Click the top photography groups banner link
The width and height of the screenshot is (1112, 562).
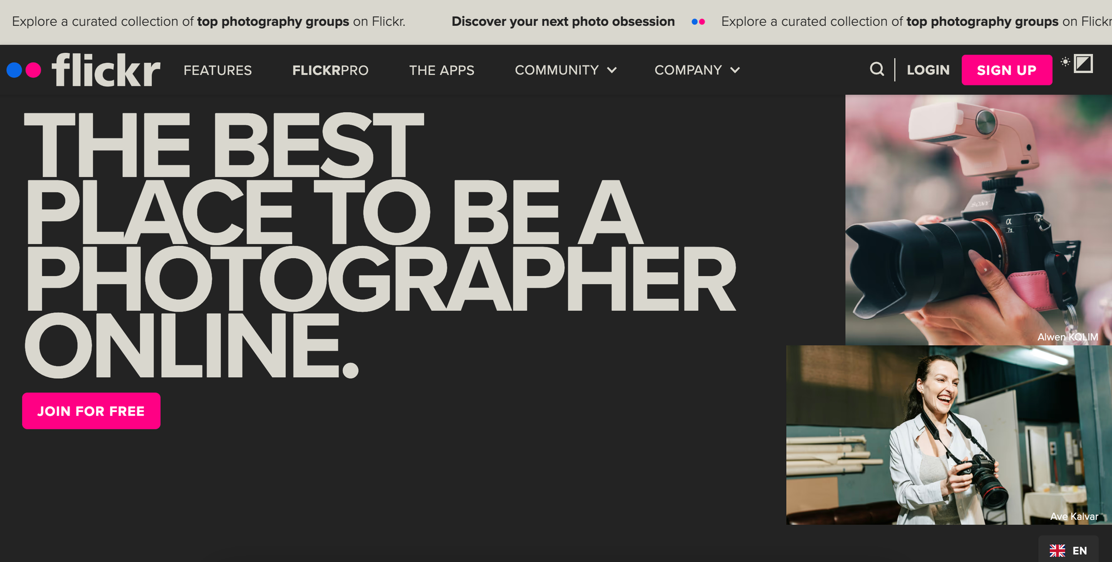click(273, 22)
